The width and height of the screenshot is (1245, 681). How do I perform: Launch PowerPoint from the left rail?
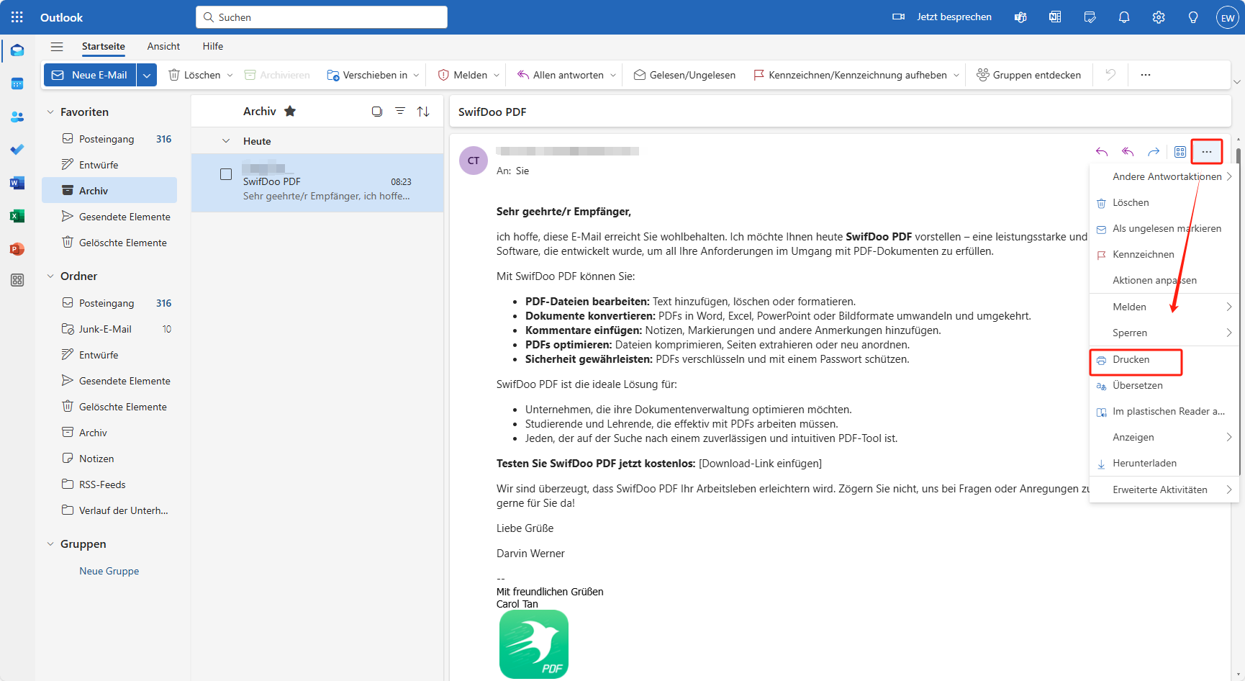[17, 249]
